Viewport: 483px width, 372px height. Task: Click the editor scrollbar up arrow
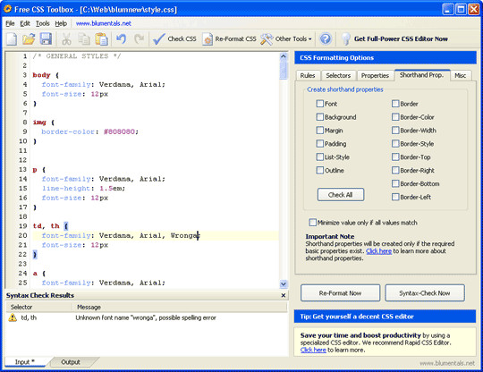[x=284, y=56]
